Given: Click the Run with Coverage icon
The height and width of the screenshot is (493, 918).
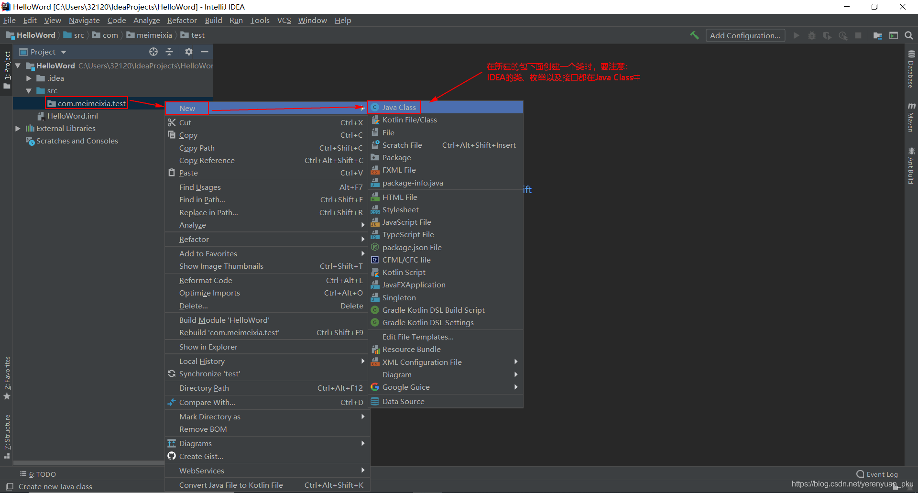Looking at the screenshot, I should click(827, 35).
